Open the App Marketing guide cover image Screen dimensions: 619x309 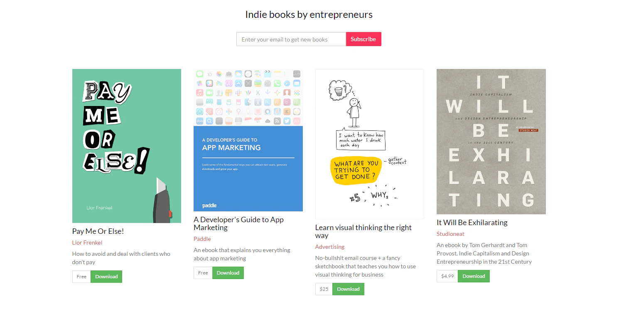[248, 140]
